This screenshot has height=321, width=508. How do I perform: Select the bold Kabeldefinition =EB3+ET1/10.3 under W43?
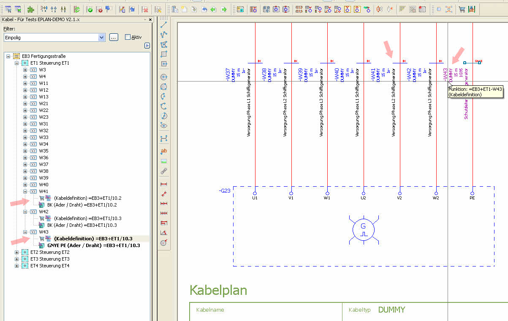93,239
